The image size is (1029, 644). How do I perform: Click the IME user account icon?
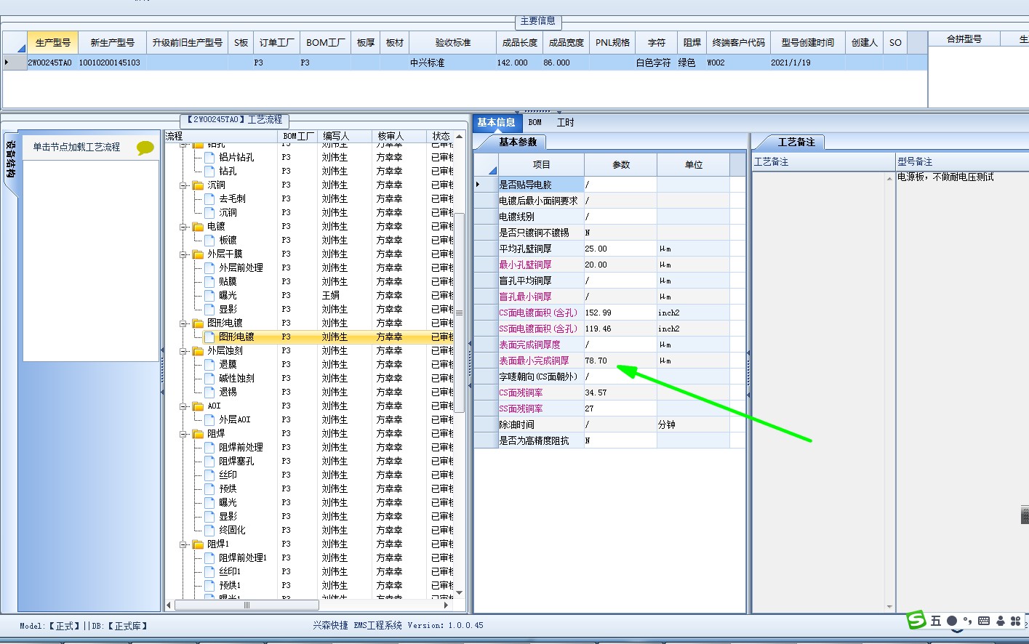point(1001,621)
